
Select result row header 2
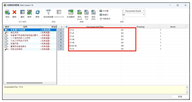61,33
